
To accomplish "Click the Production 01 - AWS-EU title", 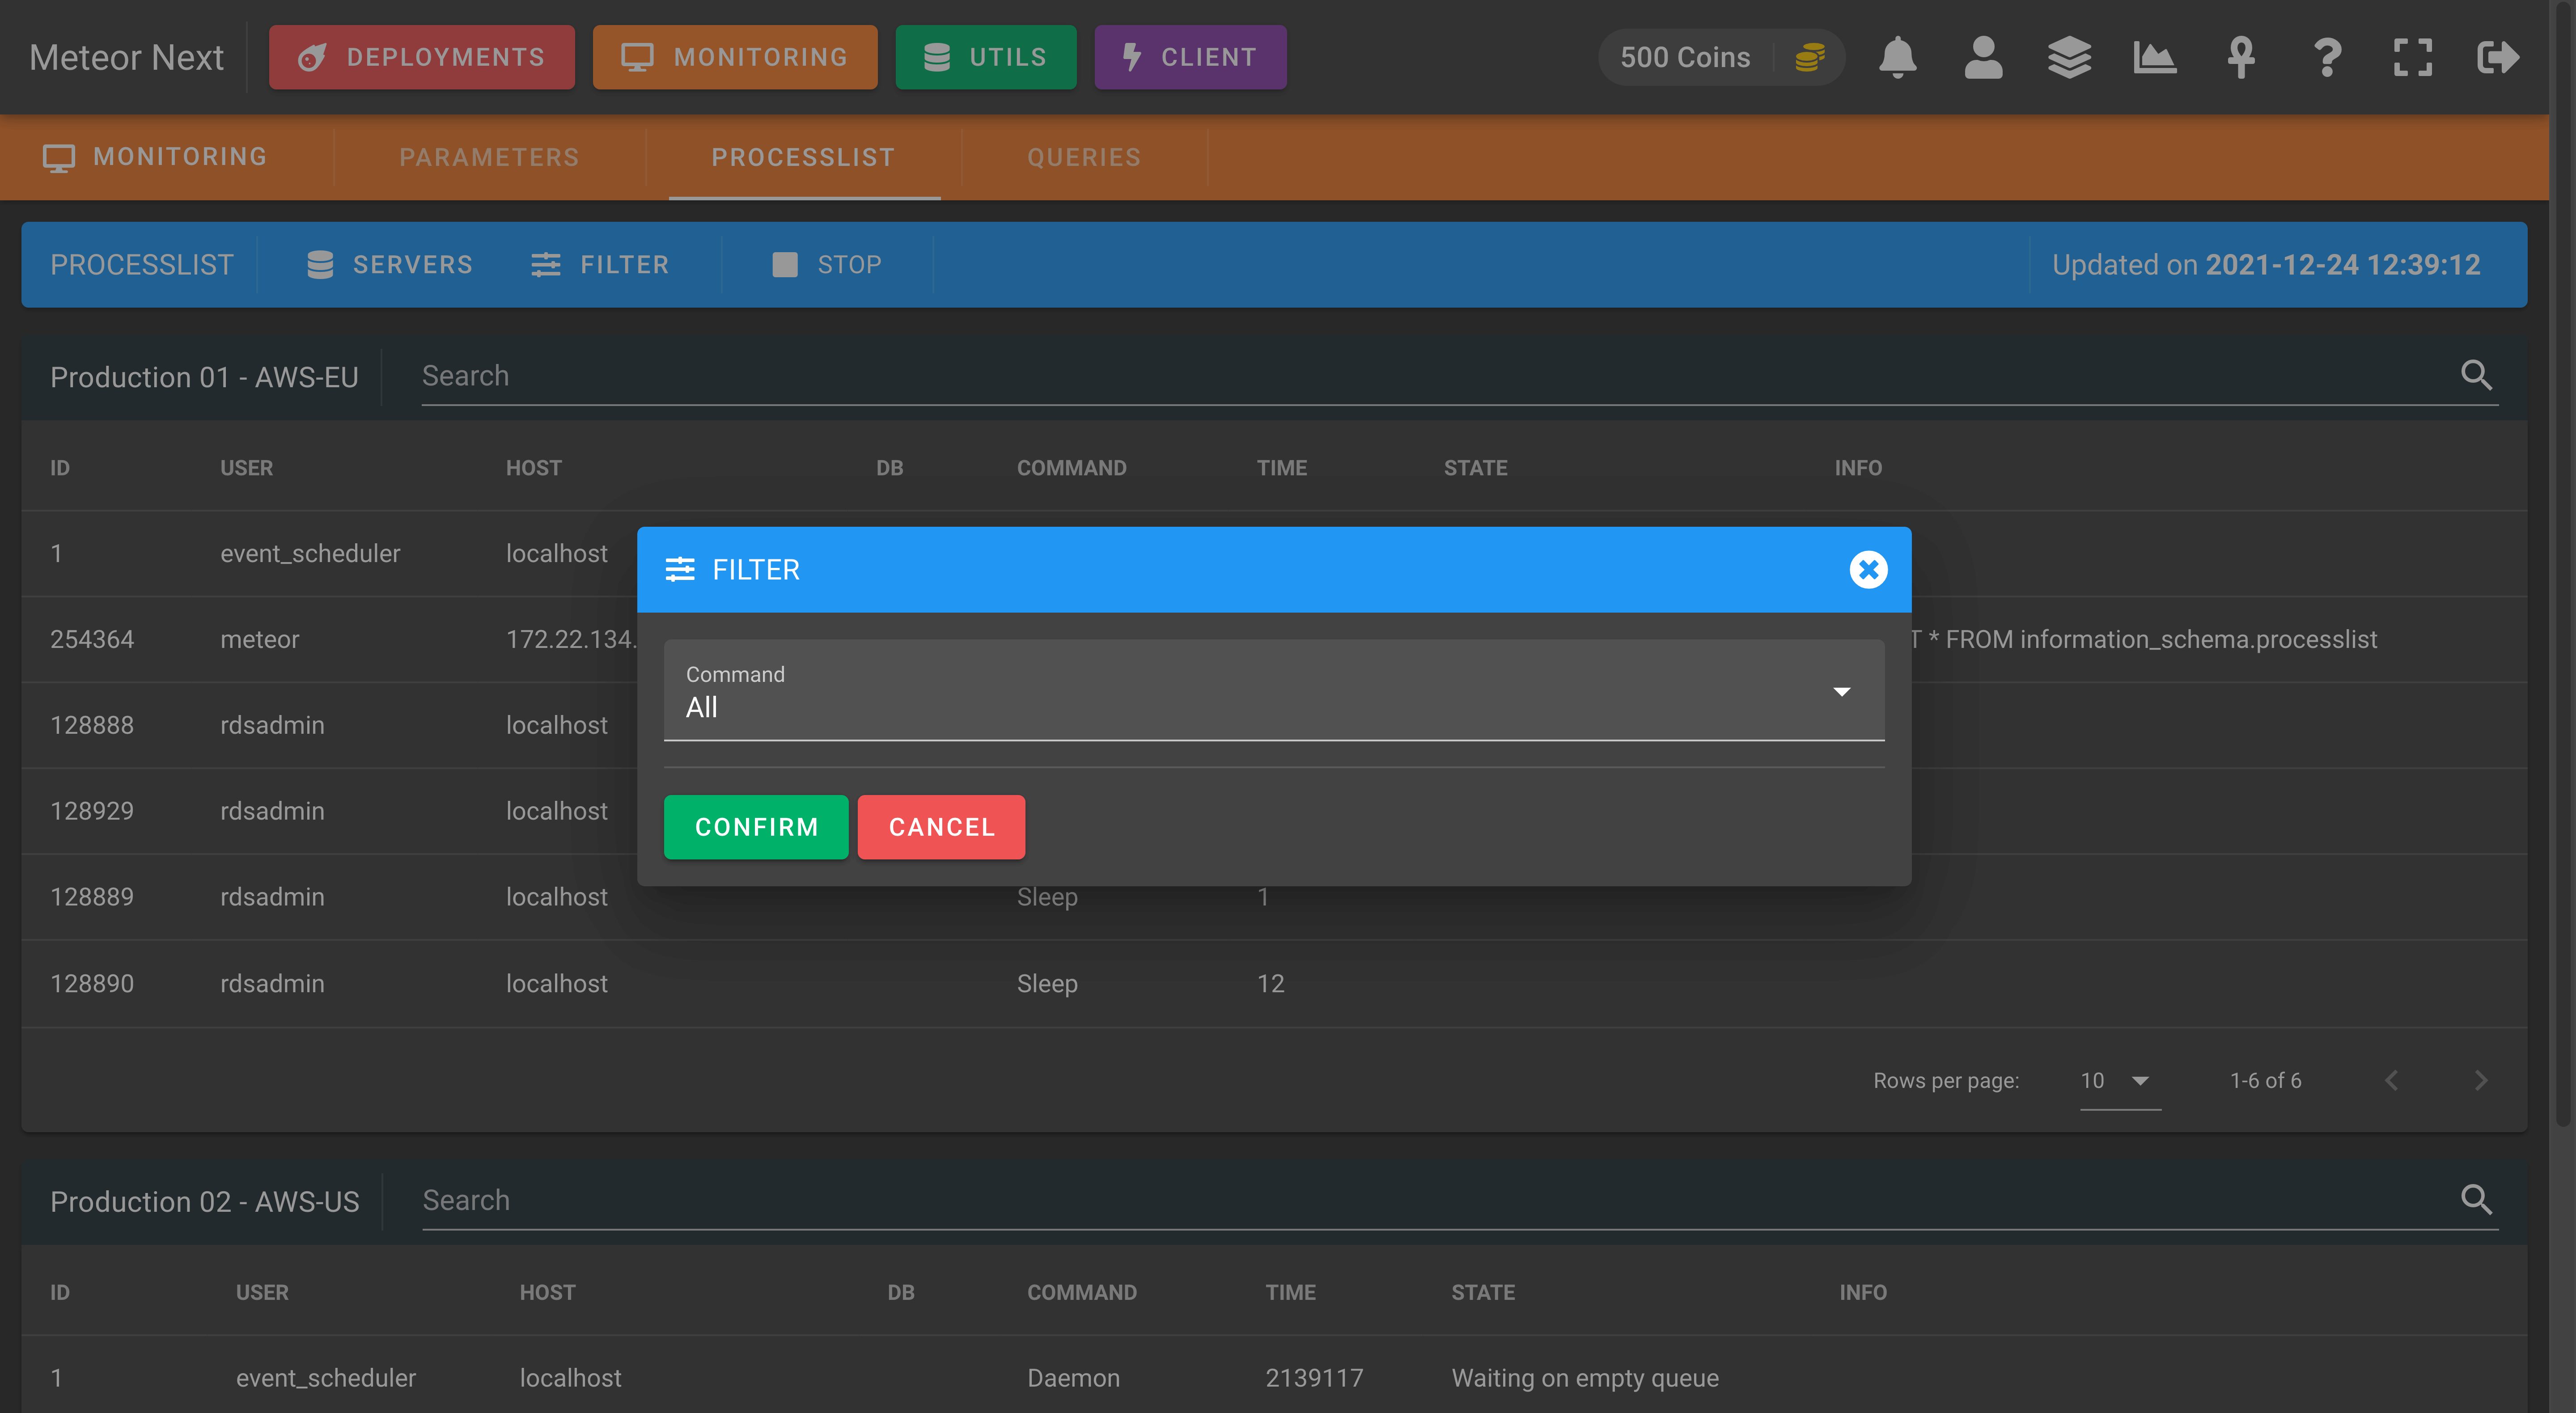I will [204, 377].
